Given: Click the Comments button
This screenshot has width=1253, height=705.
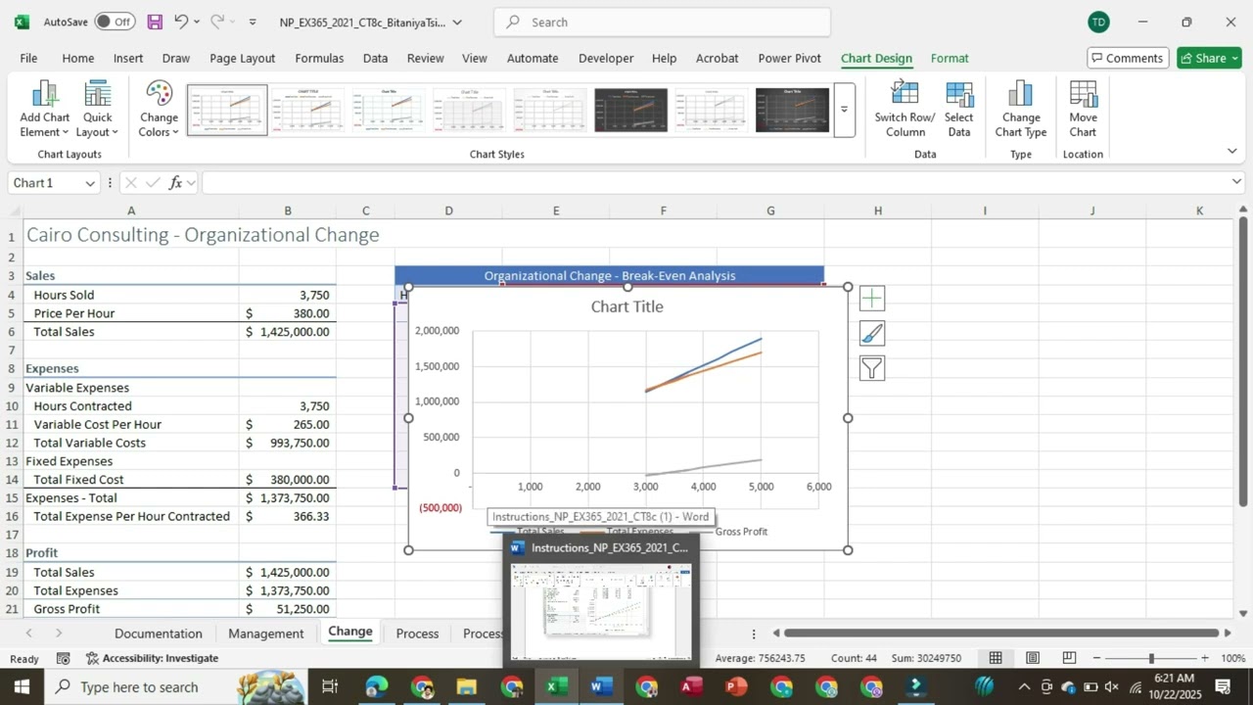Looking at the screenshot, I should click(1128, 58).
